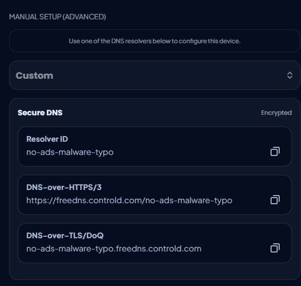Image resolution: width=301 pixels, height=286 pixels.
Task: Click the DNS-over-HTTPS/3 field label
Action: (x=64, y=187)
